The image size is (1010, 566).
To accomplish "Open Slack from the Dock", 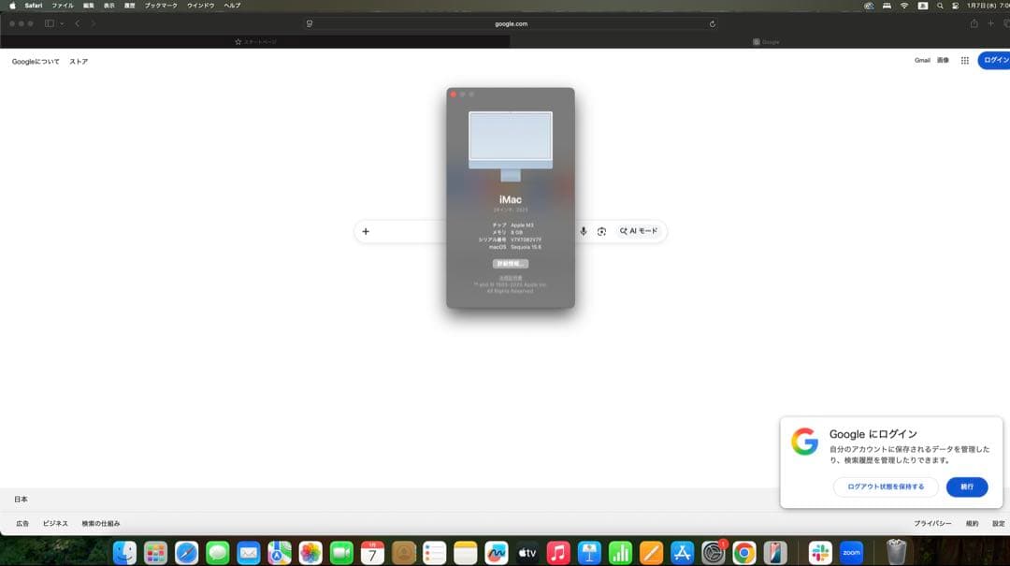I will click(x=819, y=553).
